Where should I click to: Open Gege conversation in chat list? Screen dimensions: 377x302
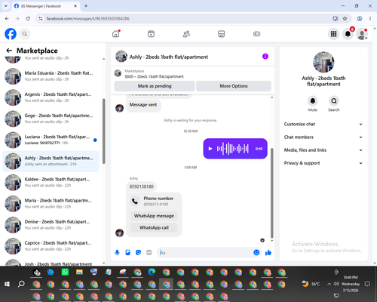[x=51, y=119]
